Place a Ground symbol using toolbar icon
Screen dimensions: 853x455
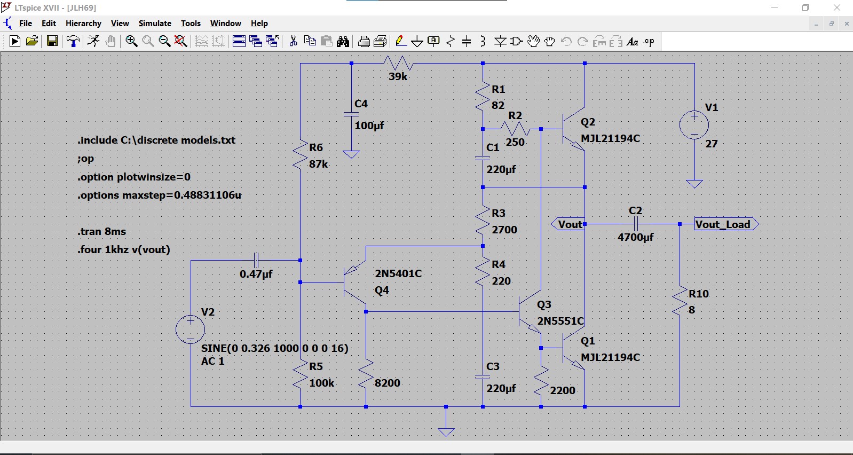coord(417,41)
